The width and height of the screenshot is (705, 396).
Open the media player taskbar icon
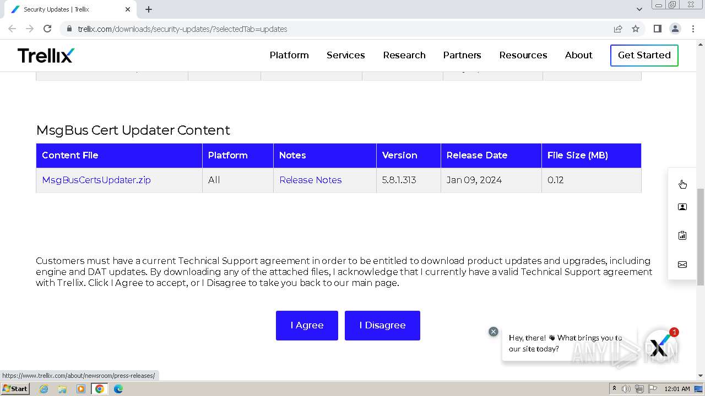click(x=81, y=389)
